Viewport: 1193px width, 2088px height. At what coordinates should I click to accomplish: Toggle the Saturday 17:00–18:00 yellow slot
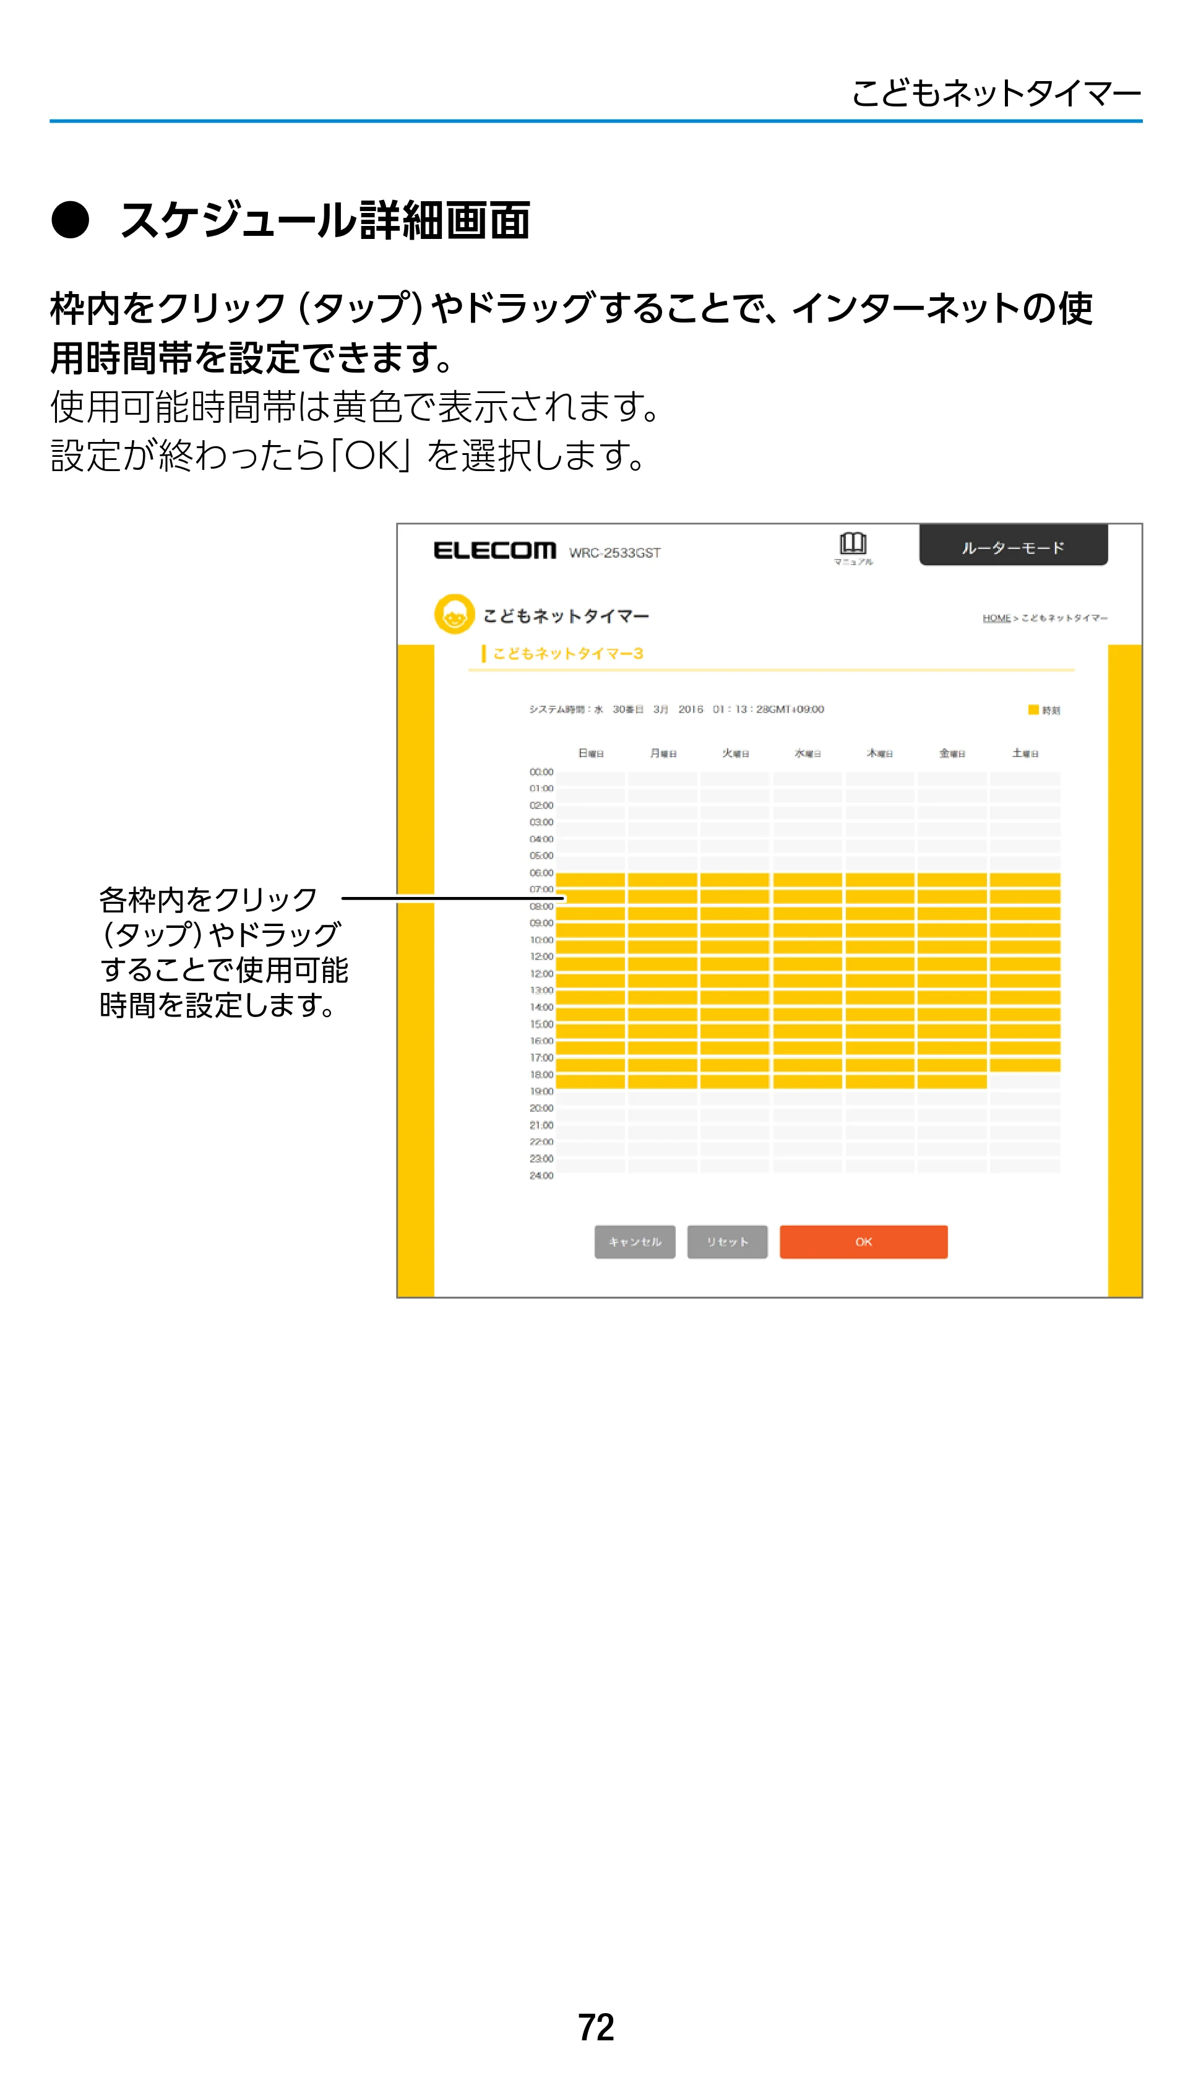[1025, 1065]
